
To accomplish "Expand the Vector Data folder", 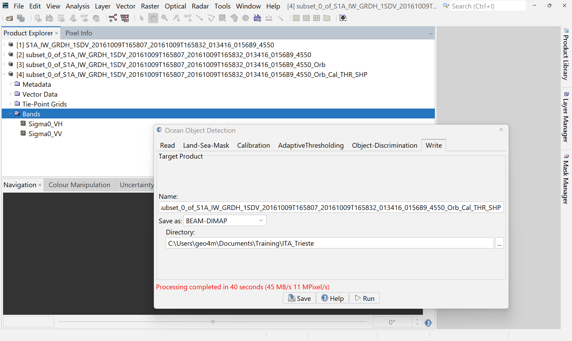I will [x=10, y=94].
